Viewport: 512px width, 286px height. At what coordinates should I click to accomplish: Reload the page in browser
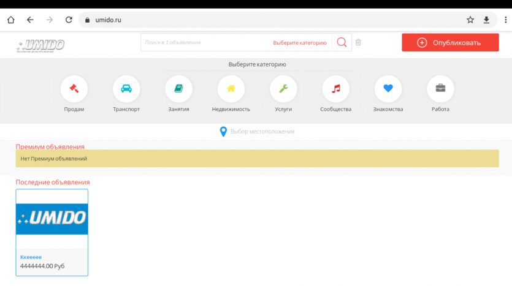point(69,20)
